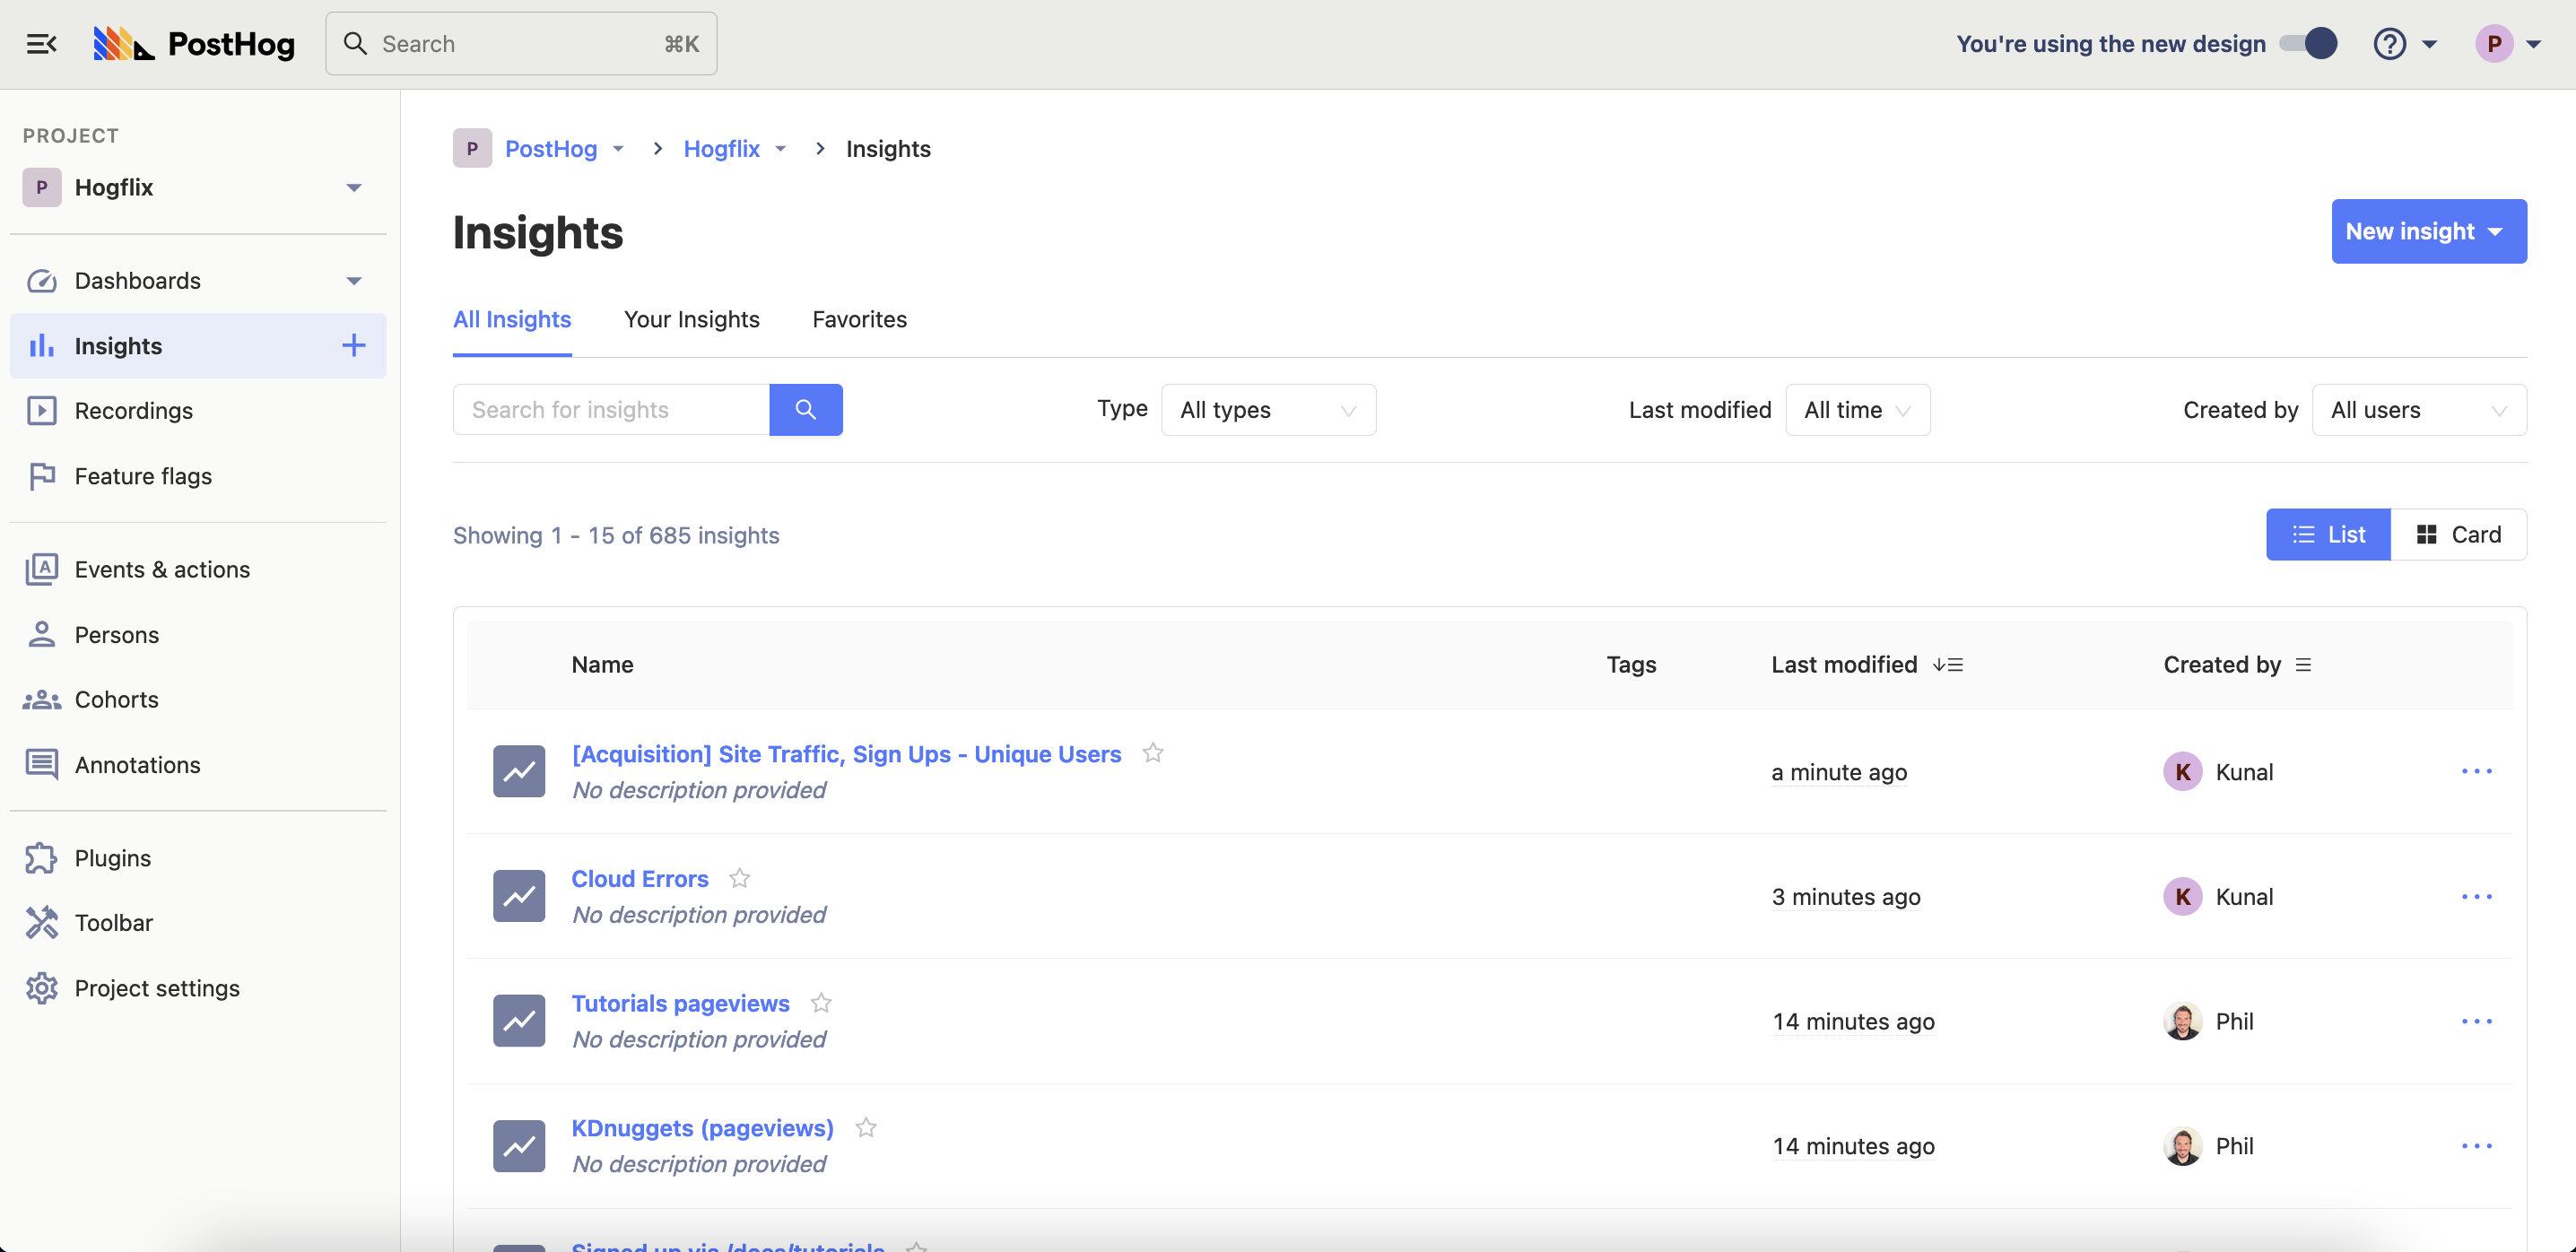Toggle the new design switch
The image size is (2576, 1252).
pyautogui.click(x=2308, y=43)
